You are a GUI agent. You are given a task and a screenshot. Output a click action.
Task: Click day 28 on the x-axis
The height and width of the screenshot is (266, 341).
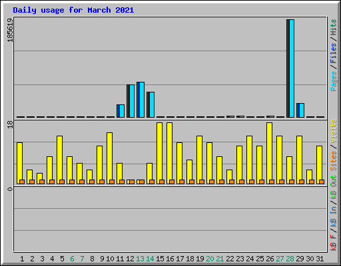click(x=290, y=259)
